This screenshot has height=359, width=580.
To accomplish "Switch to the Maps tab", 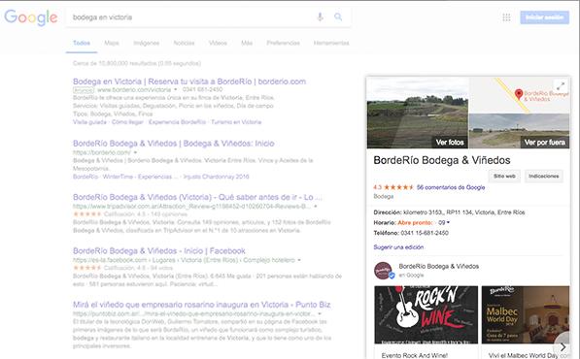I will coord(112,43).
